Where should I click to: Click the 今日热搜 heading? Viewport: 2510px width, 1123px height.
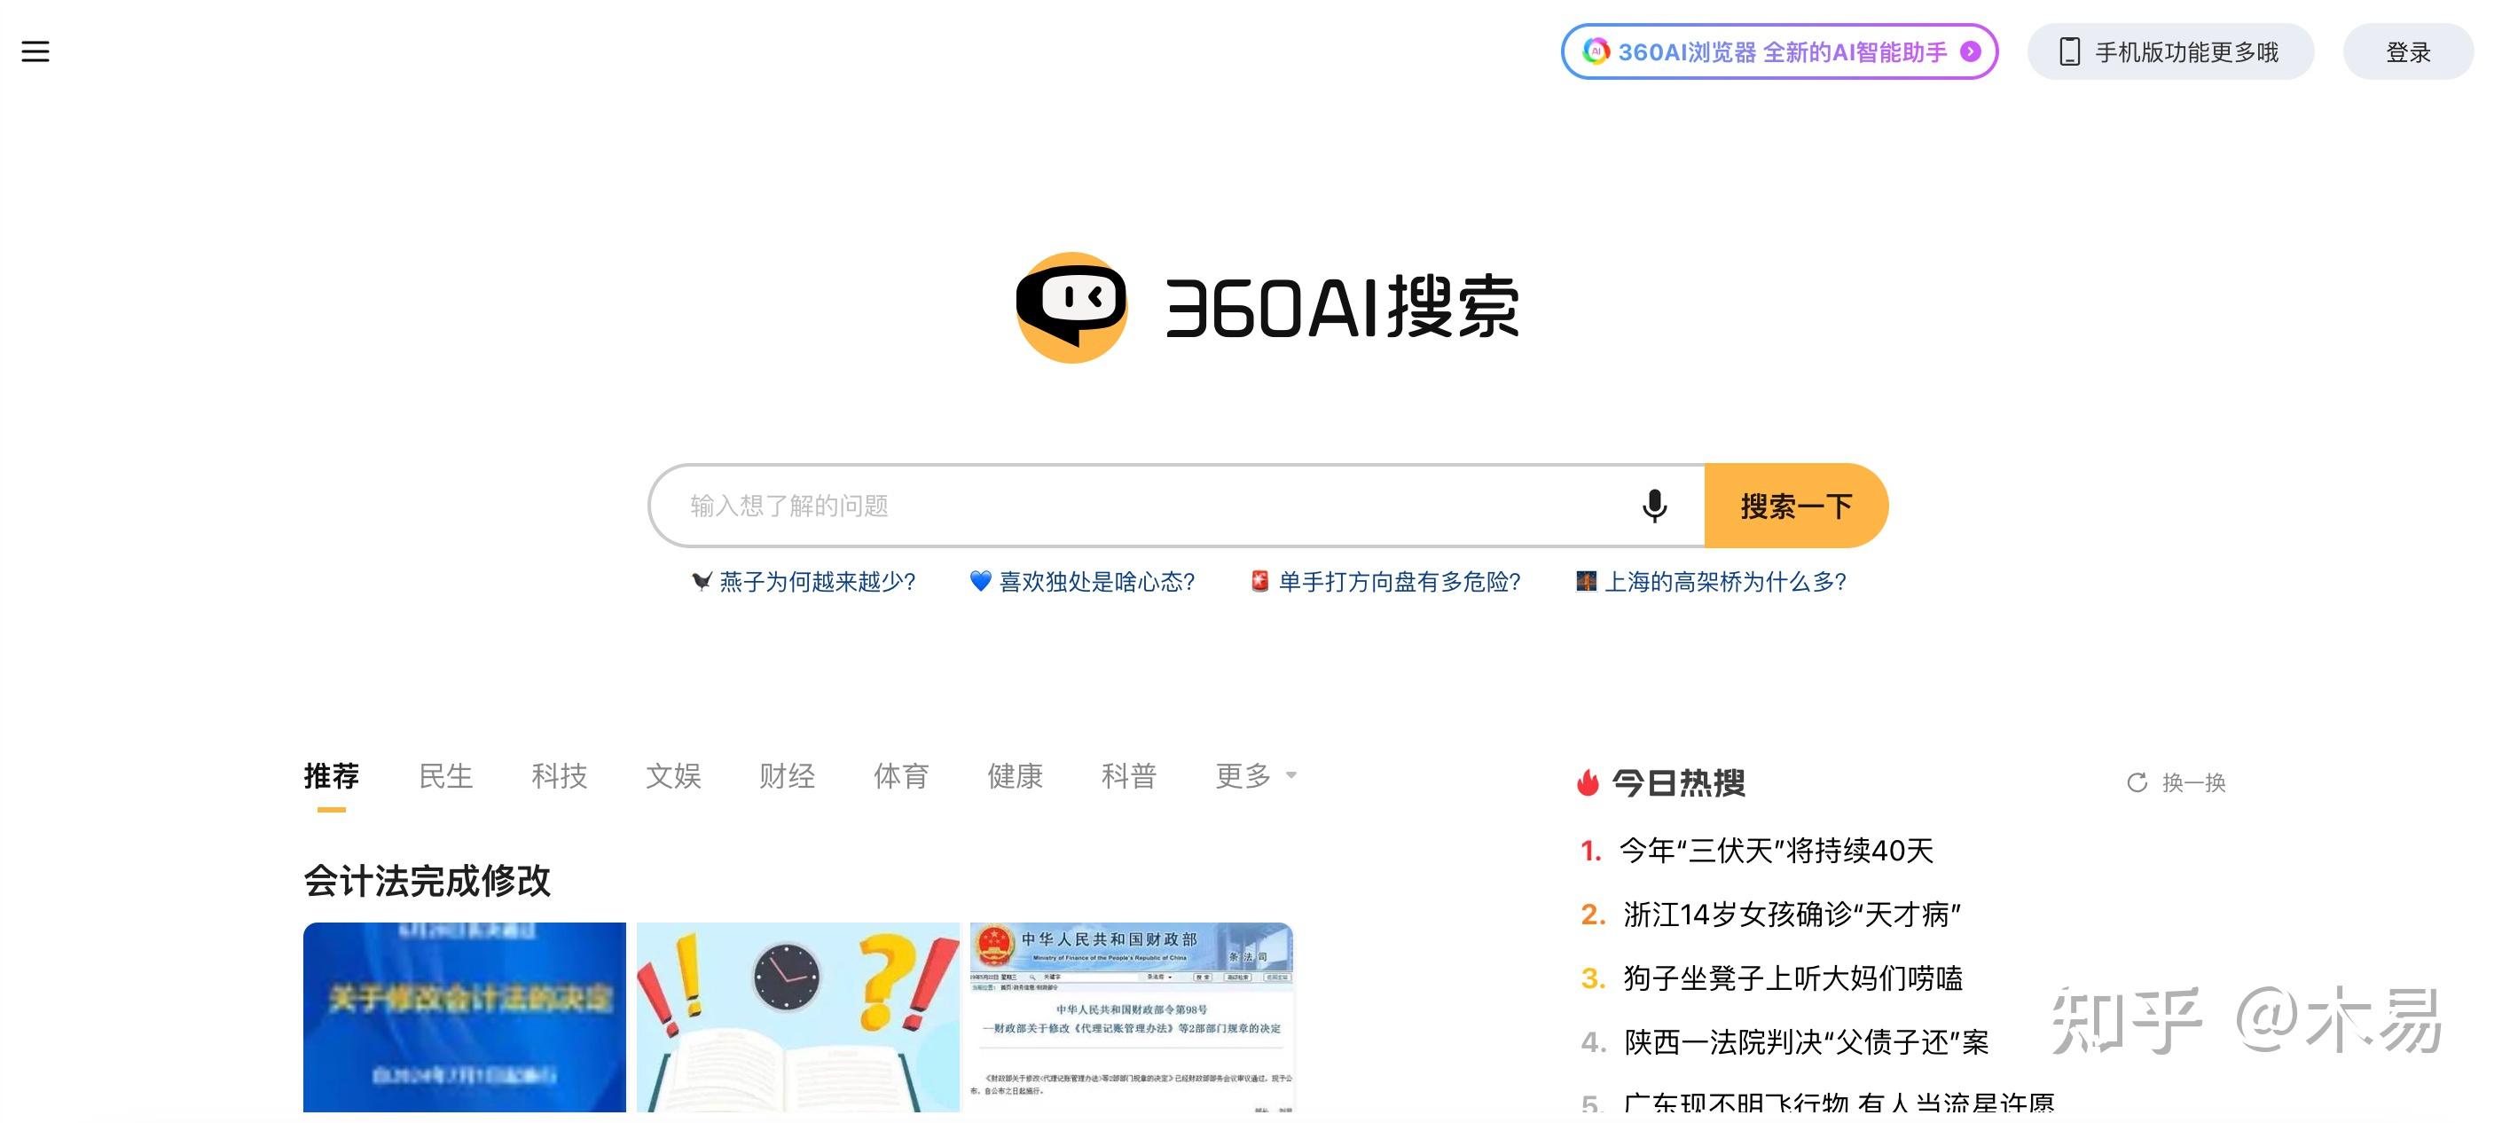[x=1678, y=782]
